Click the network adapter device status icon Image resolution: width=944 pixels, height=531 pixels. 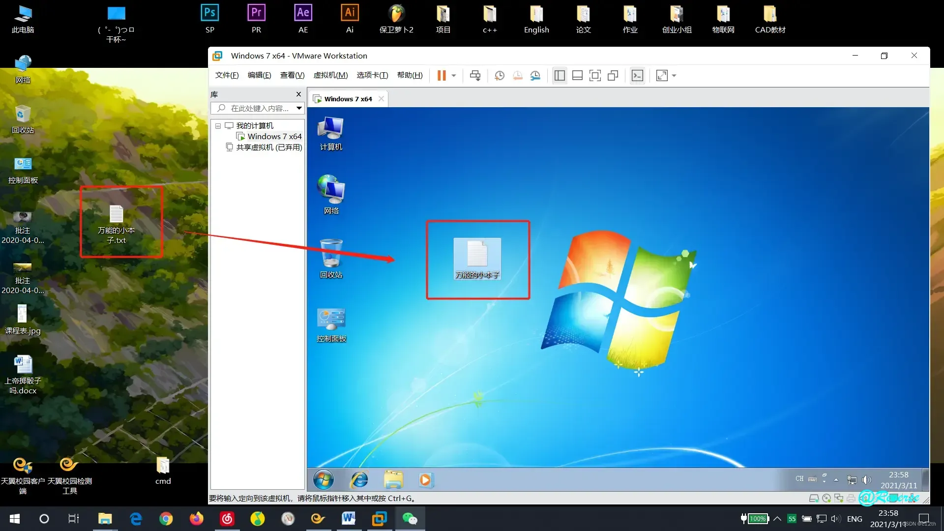click(839, 498)
